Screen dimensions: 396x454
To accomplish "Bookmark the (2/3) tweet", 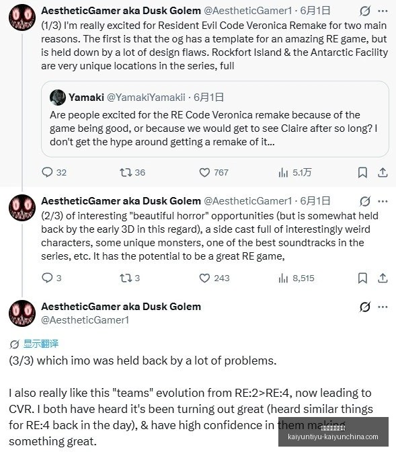I will [362, 278].
